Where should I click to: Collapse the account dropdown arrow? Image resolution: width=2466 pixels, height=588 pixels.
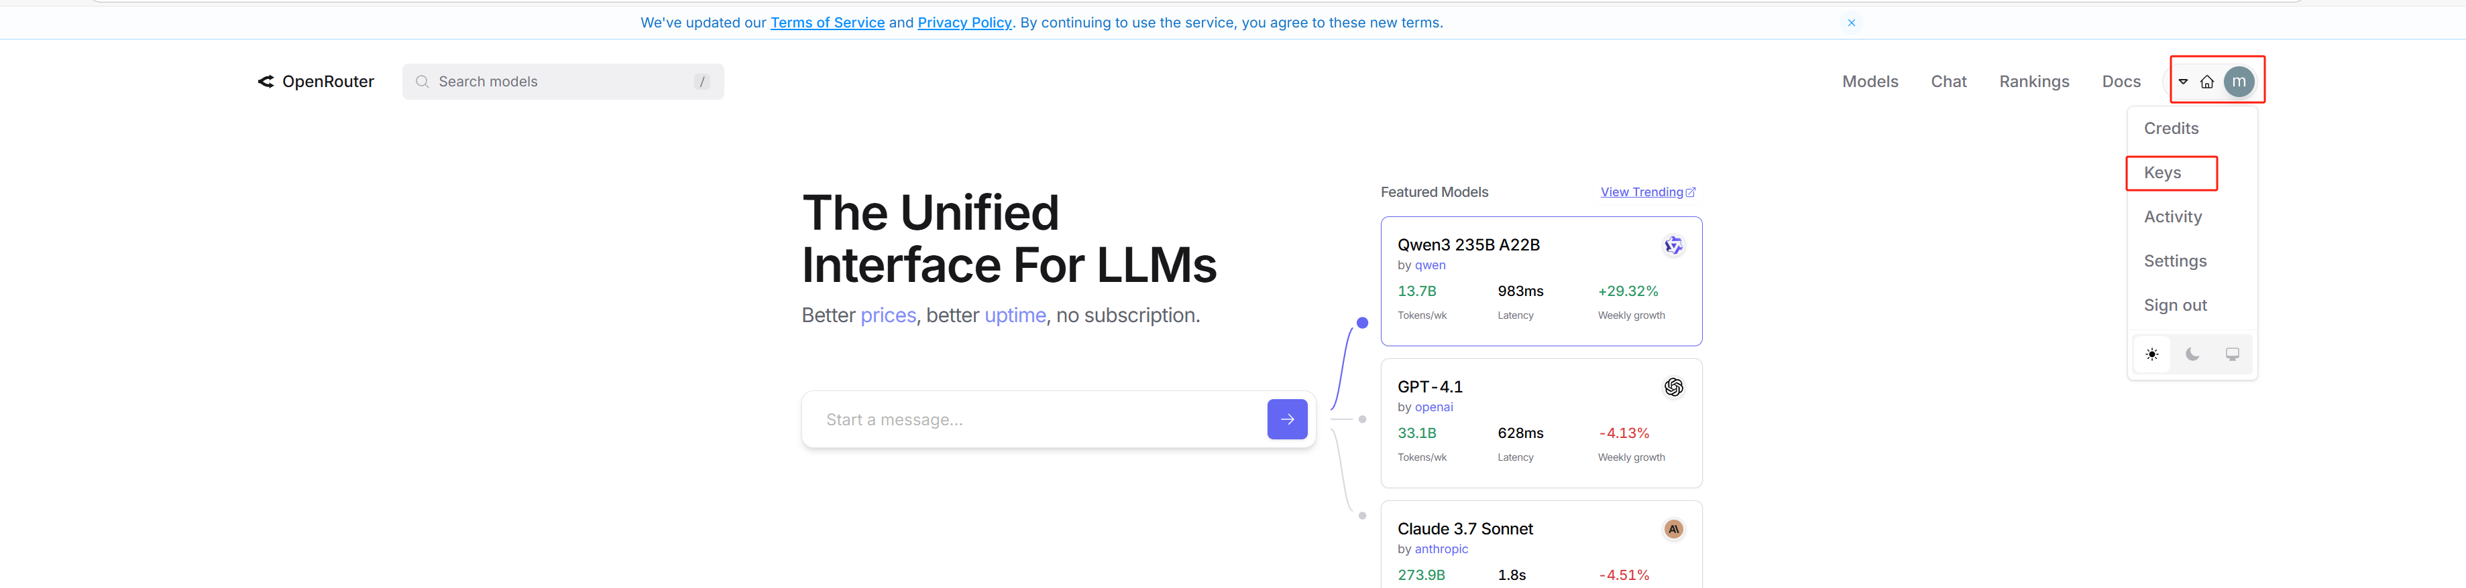(2182, 82)
